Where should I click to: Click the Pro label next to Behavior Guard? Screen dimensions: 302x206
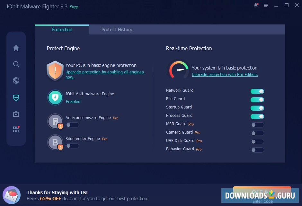click(x=199, y=149)
